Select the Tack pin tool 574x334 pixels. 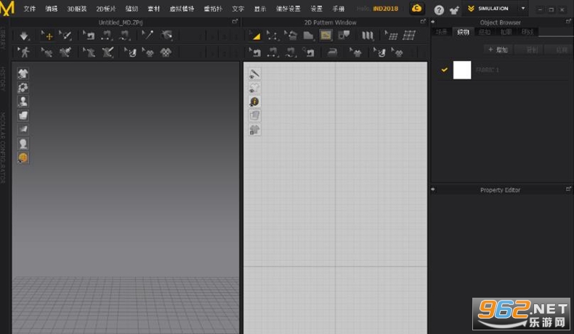coord(147,36)
